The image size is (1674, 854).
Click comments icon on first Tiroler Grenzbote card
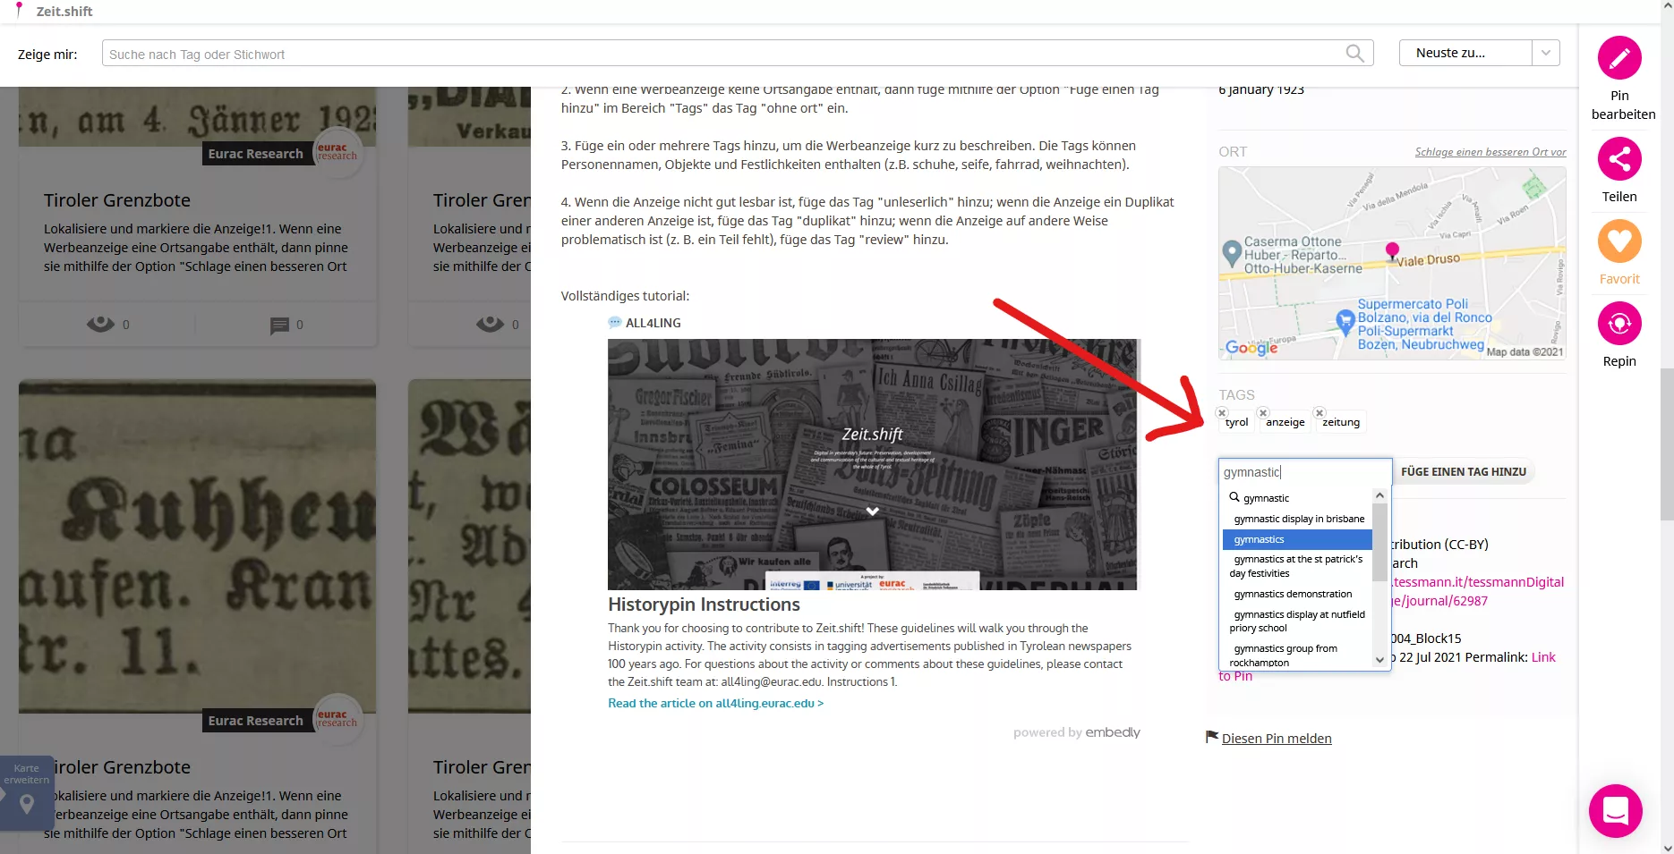click(280, 325)
